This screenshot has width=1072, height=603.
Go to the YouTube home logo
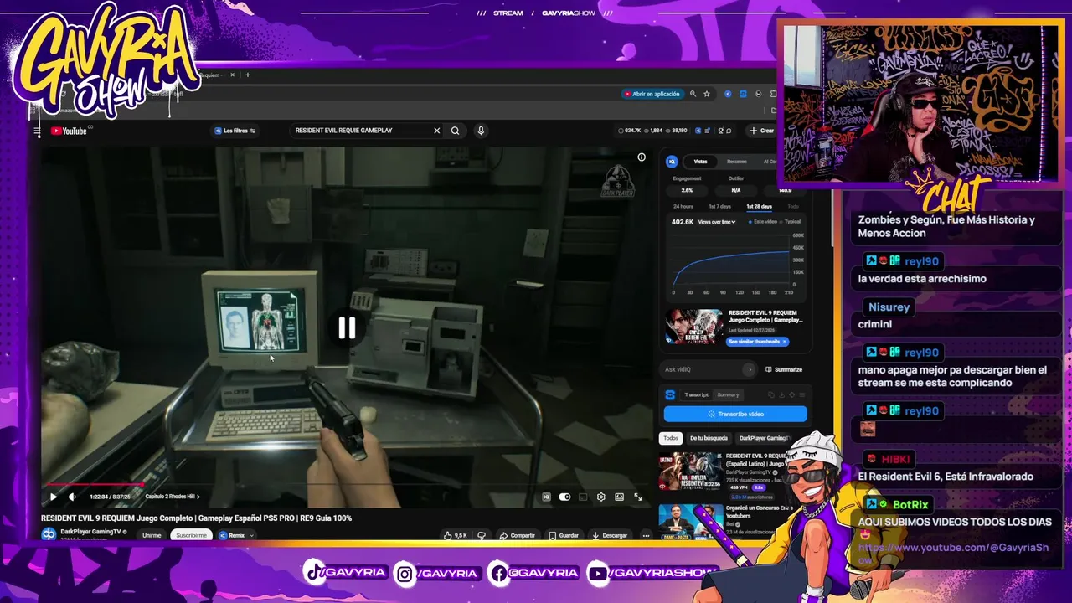tap(69, 131)
